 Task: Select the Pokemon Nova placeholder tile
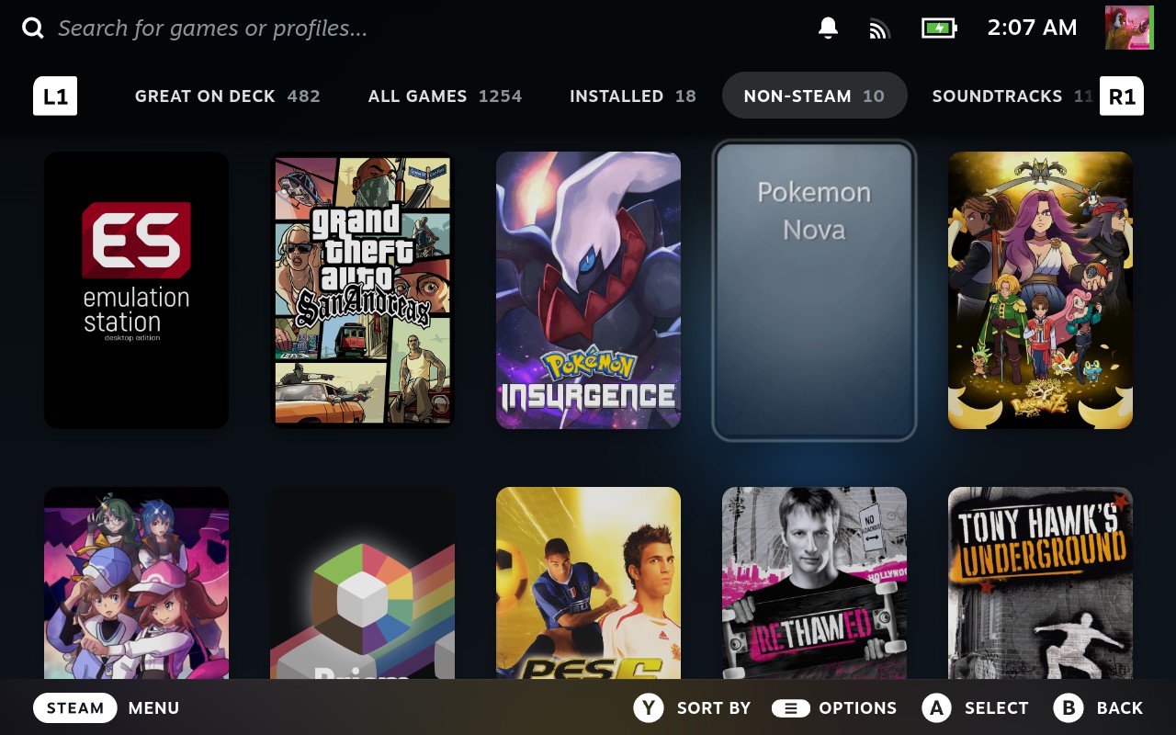pos(814,290)
